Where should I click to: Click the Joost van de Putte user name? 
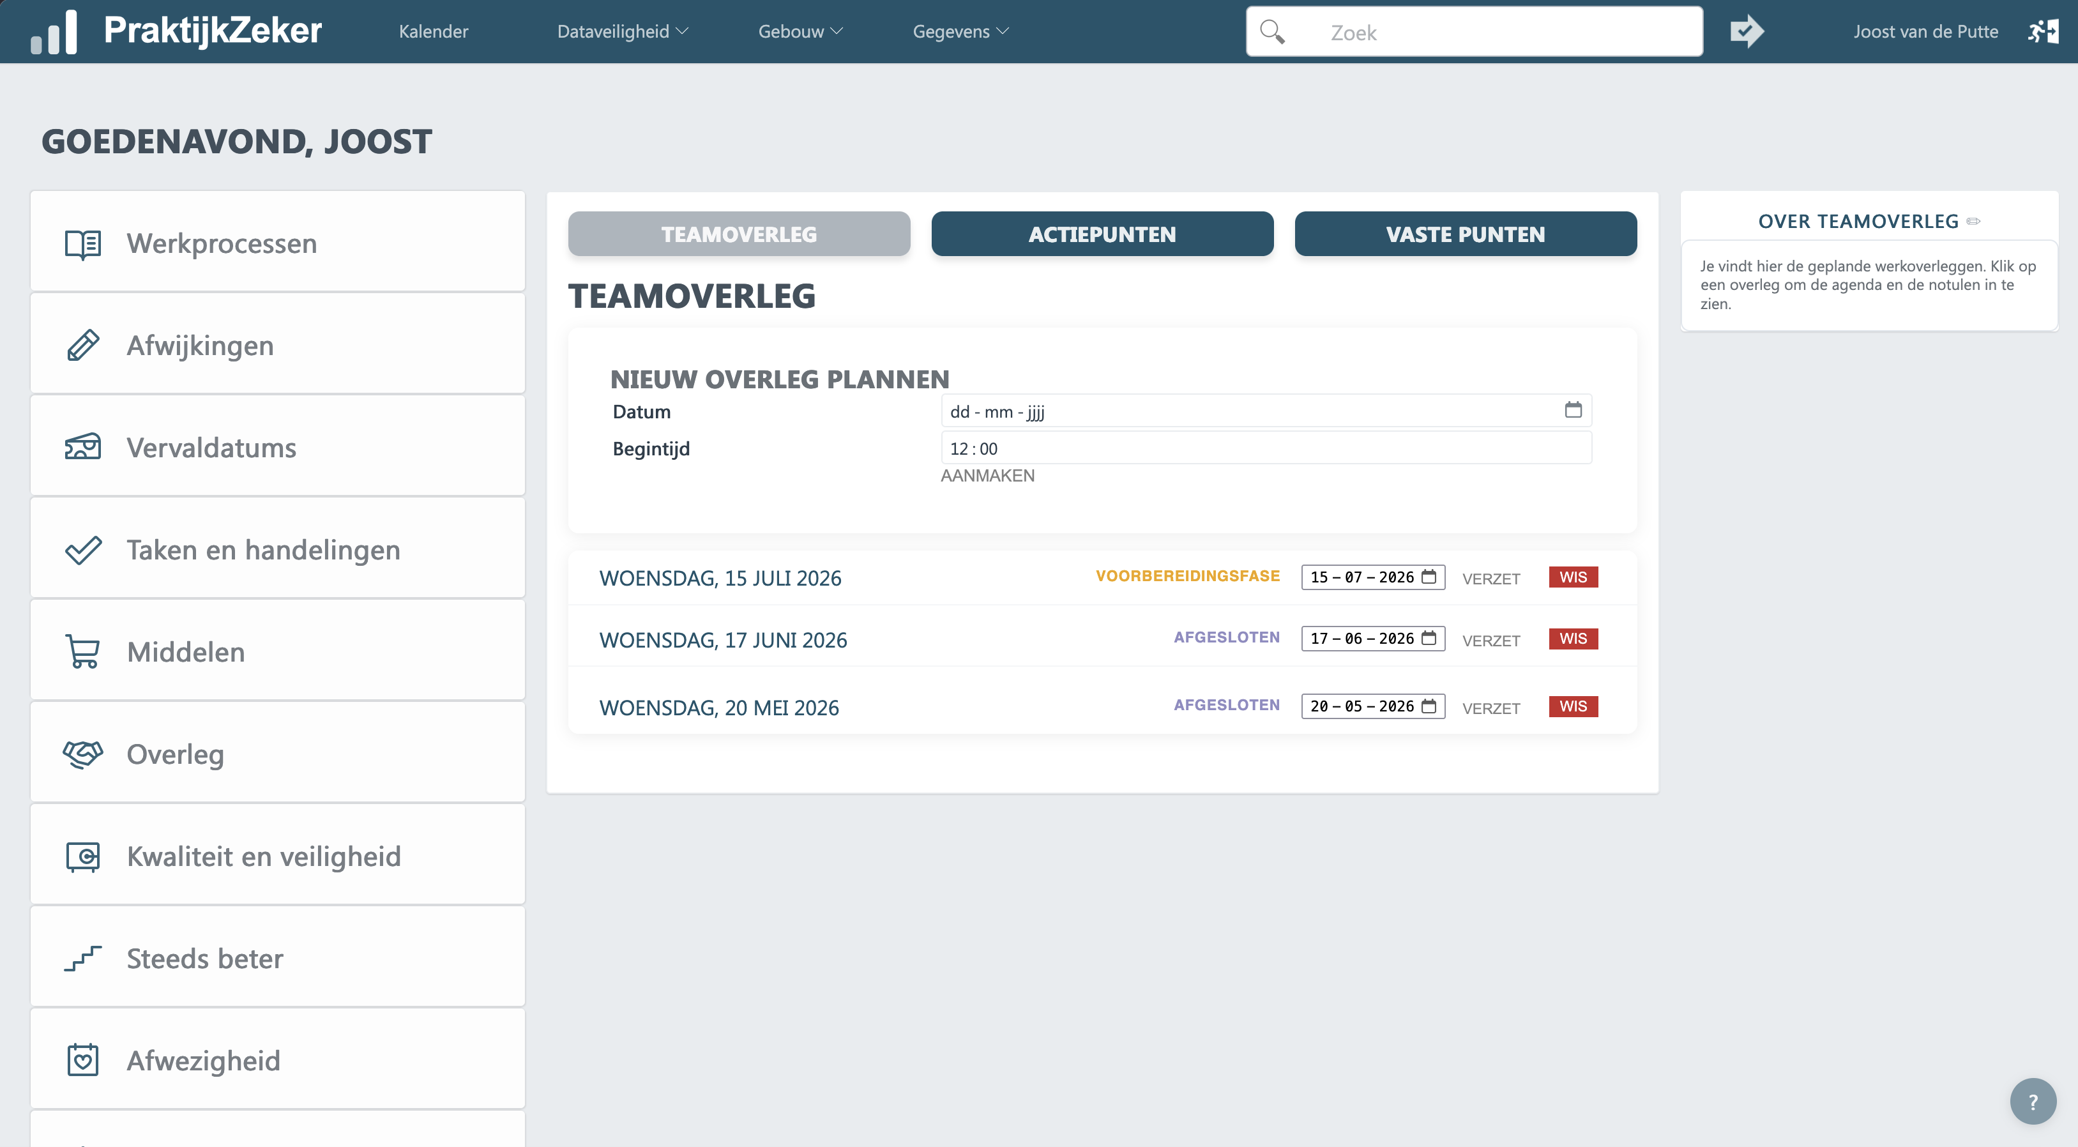tap(1925, 31)
